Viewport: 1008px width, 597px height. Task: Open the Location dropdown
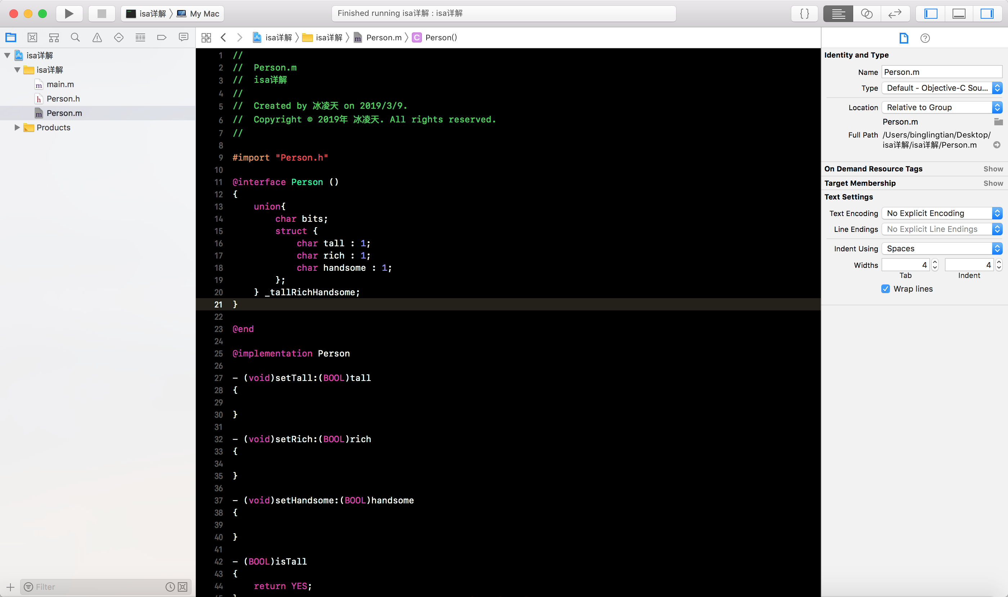point(942,107)
